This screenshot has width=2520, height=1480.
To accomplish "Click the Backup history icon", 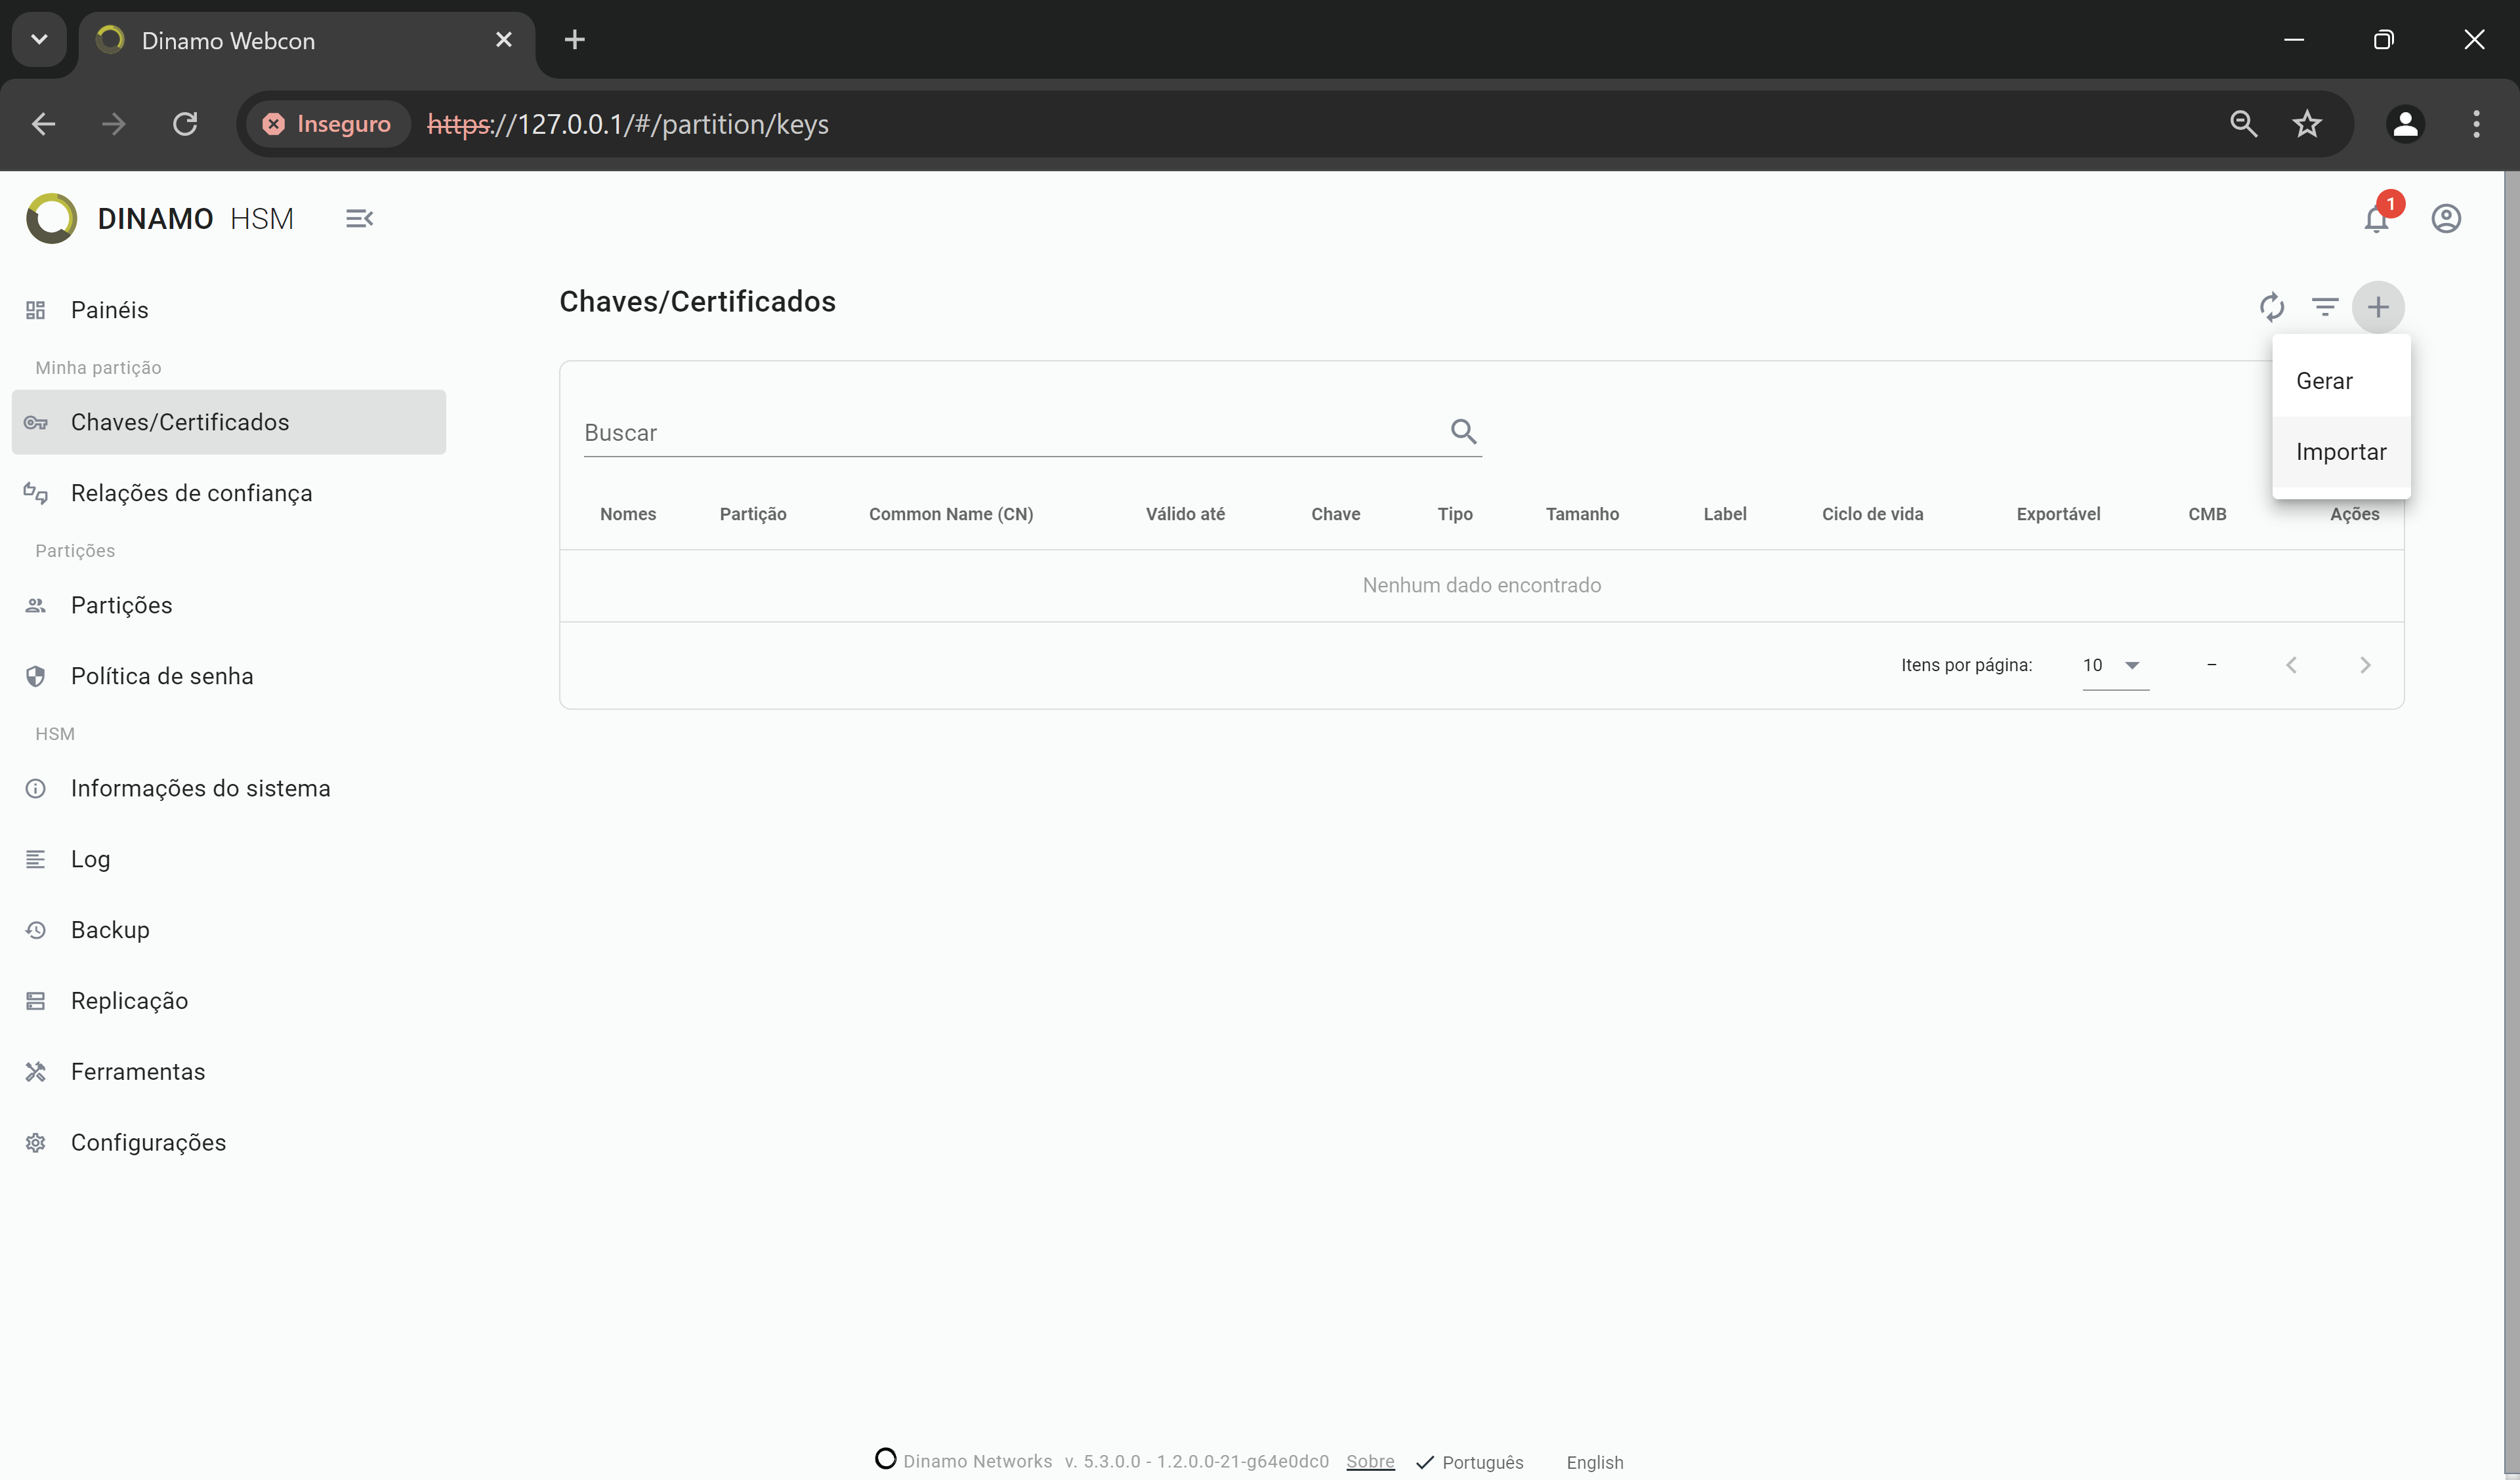I will [x=36, y=930].
